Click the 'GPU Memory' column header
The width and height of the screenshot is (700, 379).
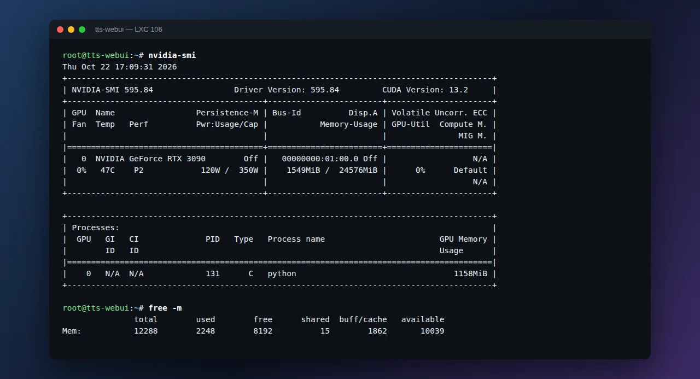pos(463,239)
